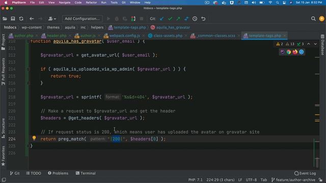
Task: Click the 224:29 cursor position indicator
Action: (x=221, y=180)
